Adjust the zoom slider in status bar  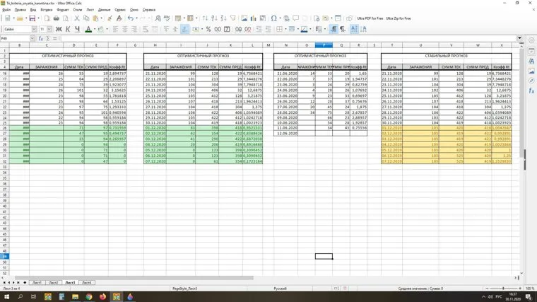point(503,289)
